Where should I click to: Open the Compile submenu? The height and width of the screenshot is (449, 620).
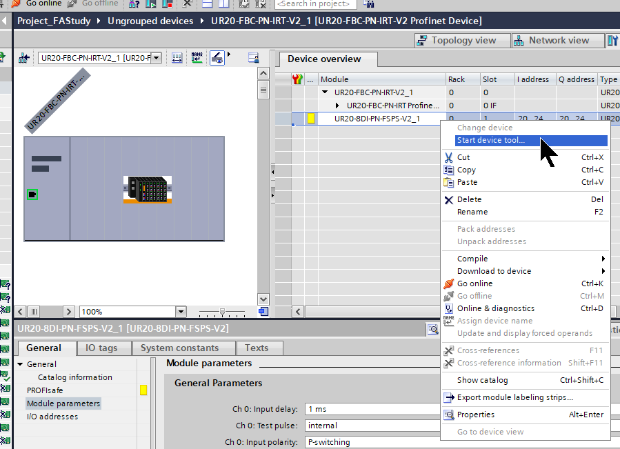525,259
